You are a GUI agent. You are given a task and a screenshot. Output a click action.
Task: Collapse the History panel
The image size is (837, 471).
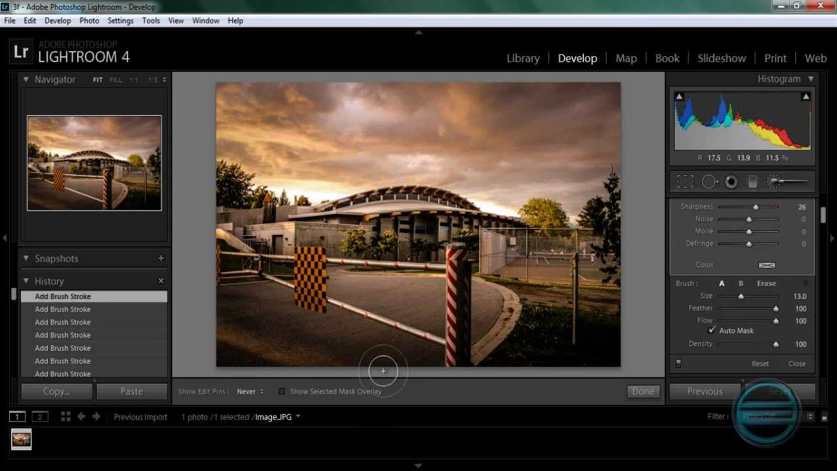[x=26, y=281]
